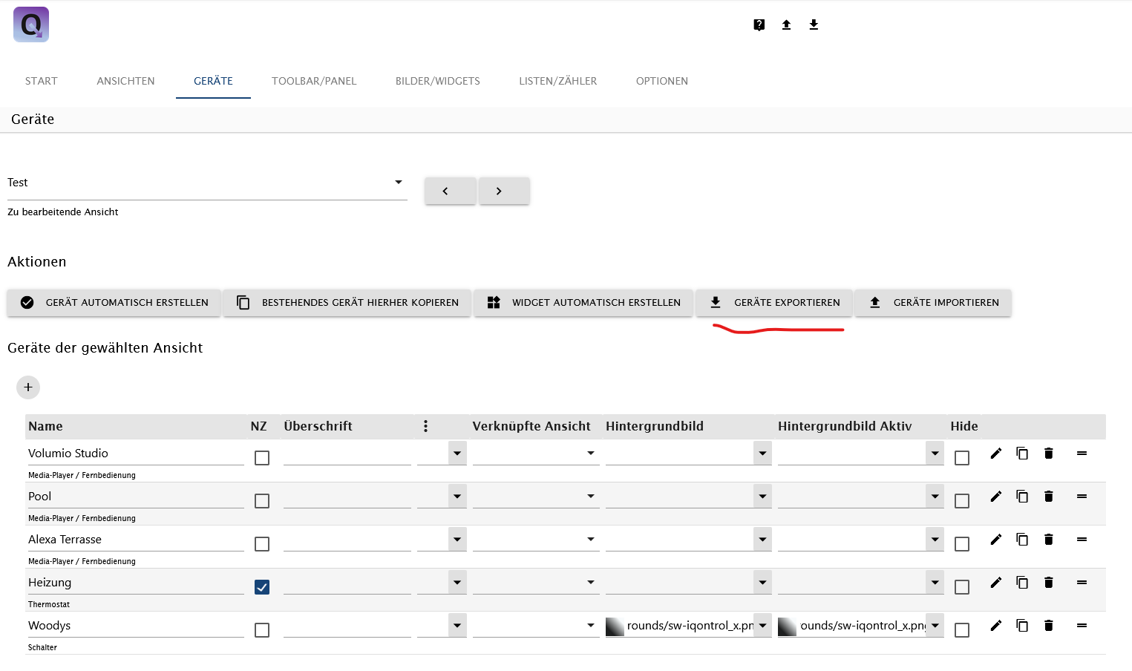This screenshot has height=671, width=1132.
Task: Click the help icon in top bar
Action: click(759, 25)
